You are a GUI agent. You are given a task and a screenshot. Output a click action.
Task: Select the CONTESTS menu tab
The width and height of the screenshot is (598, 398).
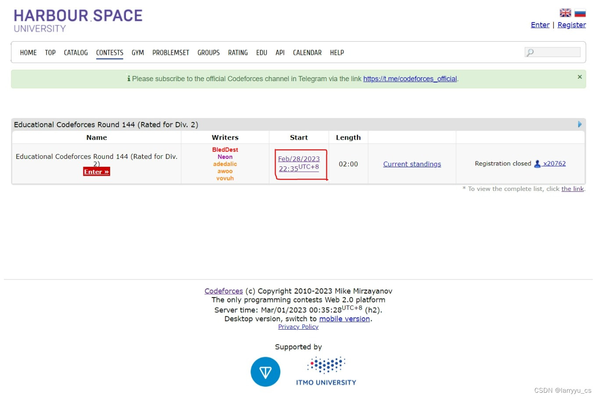110,53
